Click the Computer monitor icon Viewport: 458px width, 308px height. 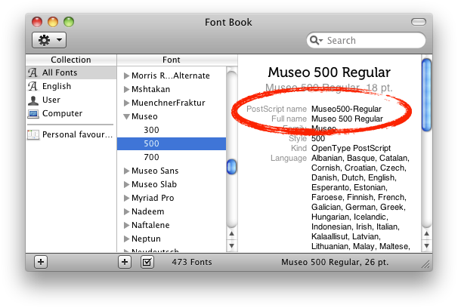33,113
